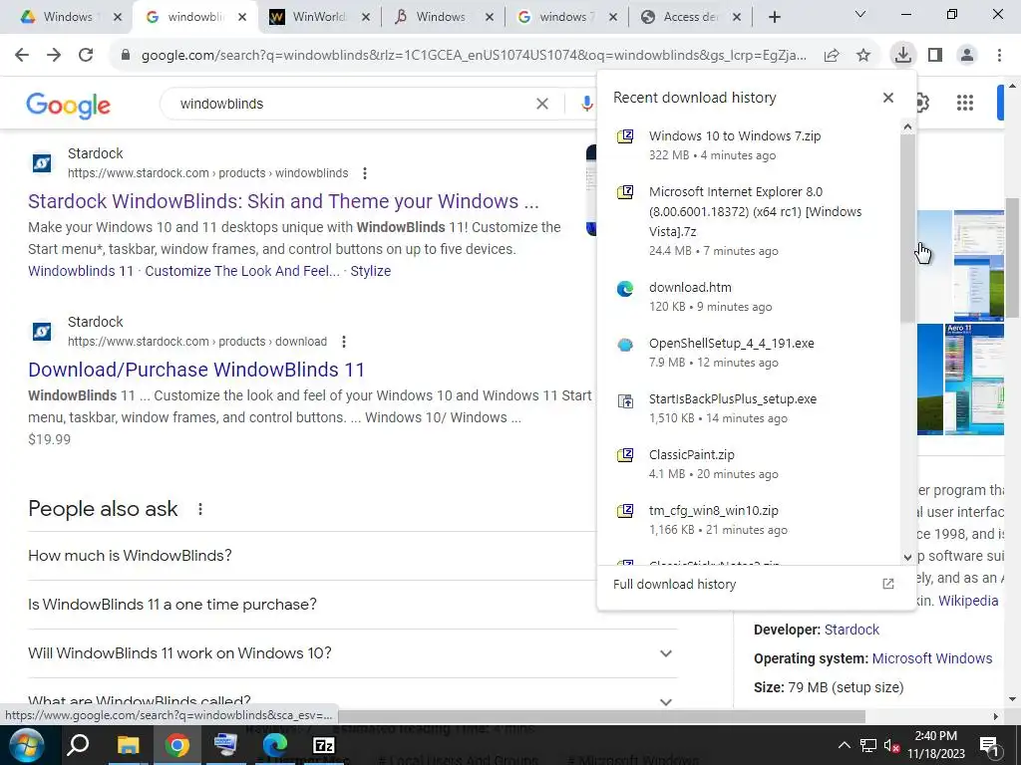Open the tab search dropdown arrow
This screenshot has height=765, width=1021.
(860, 14)
